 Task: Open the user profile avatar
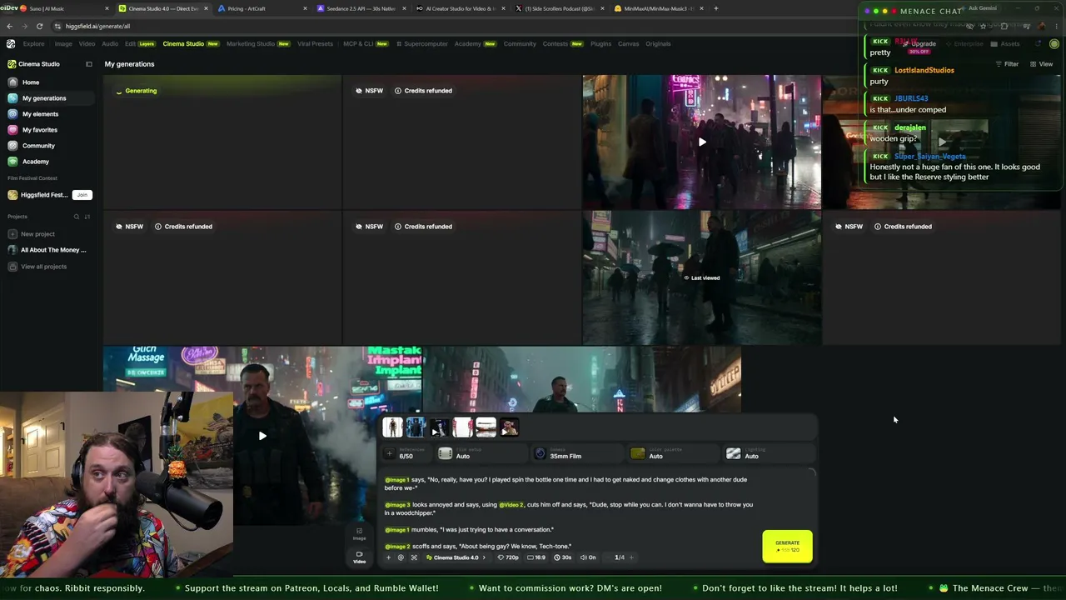1054,43
